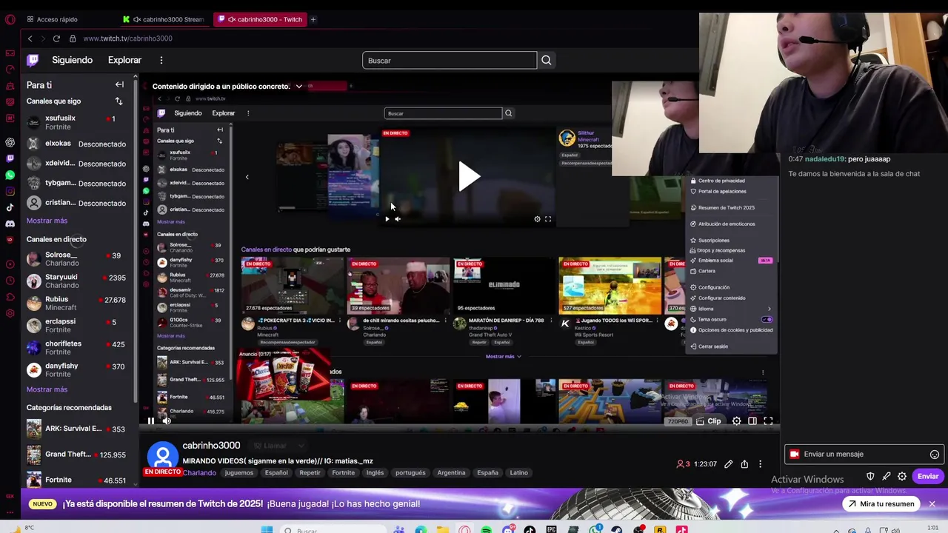
Task: Reload the current page
Action: point(56,38)
